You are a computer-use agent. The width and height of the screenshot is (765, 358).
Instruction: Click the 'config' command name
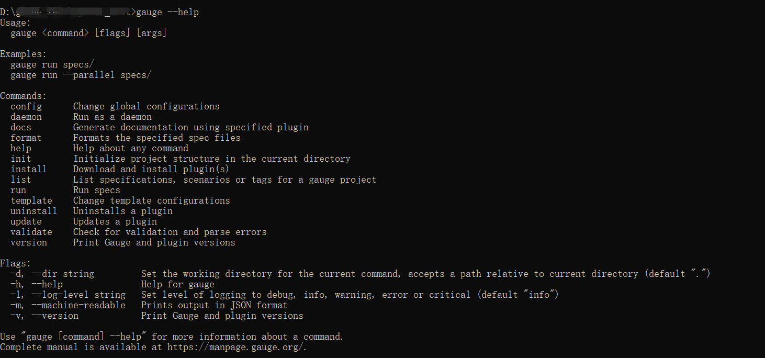[x=26, y=106]
